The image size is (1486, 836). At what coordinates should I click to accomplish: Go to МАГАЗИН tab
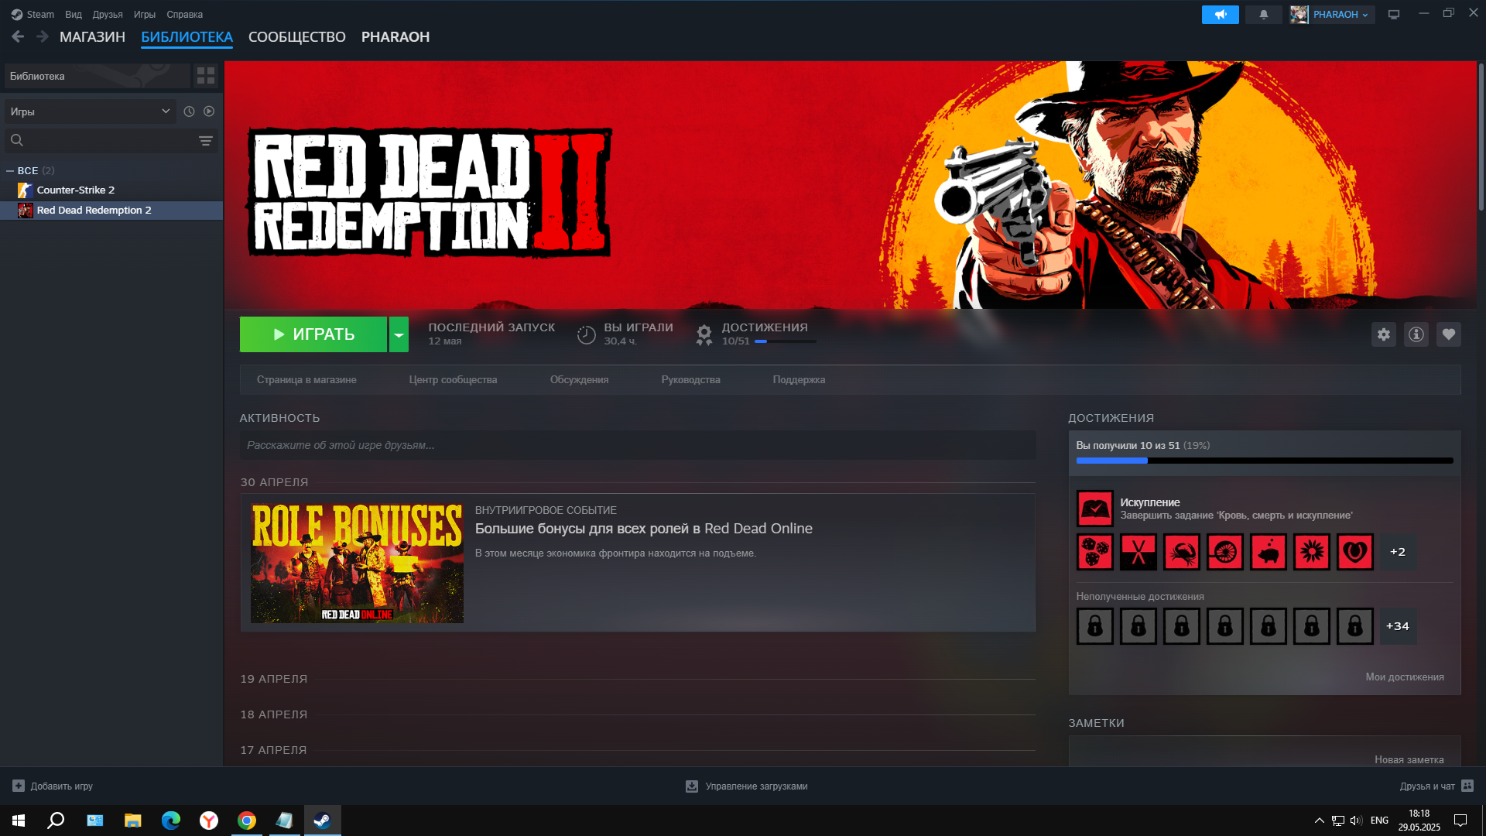point(92,36)
